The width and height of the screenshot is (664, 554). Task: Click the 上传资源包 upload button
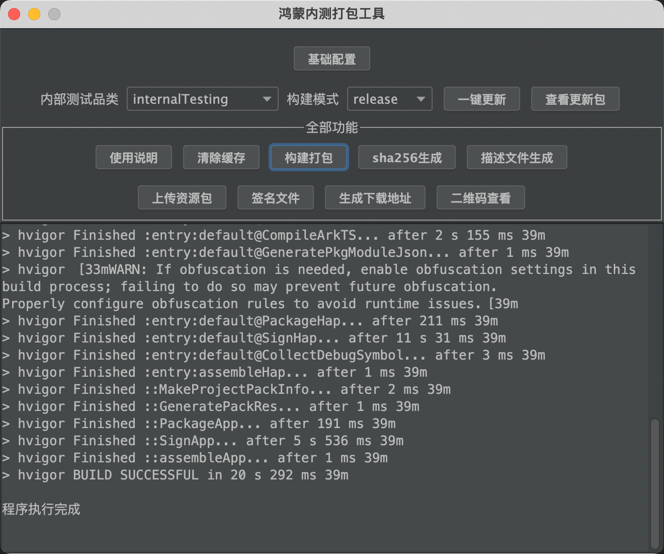182,197
